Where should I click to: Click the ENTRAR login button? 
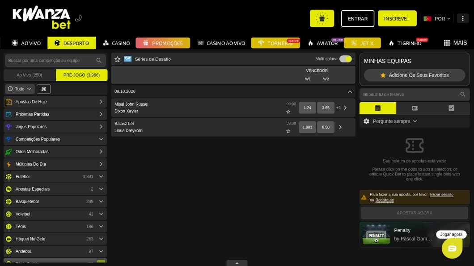(358, 18)
